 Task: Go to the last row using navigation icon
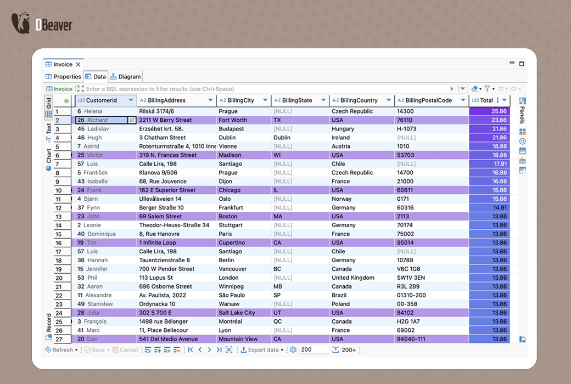[x=219, y=350]
